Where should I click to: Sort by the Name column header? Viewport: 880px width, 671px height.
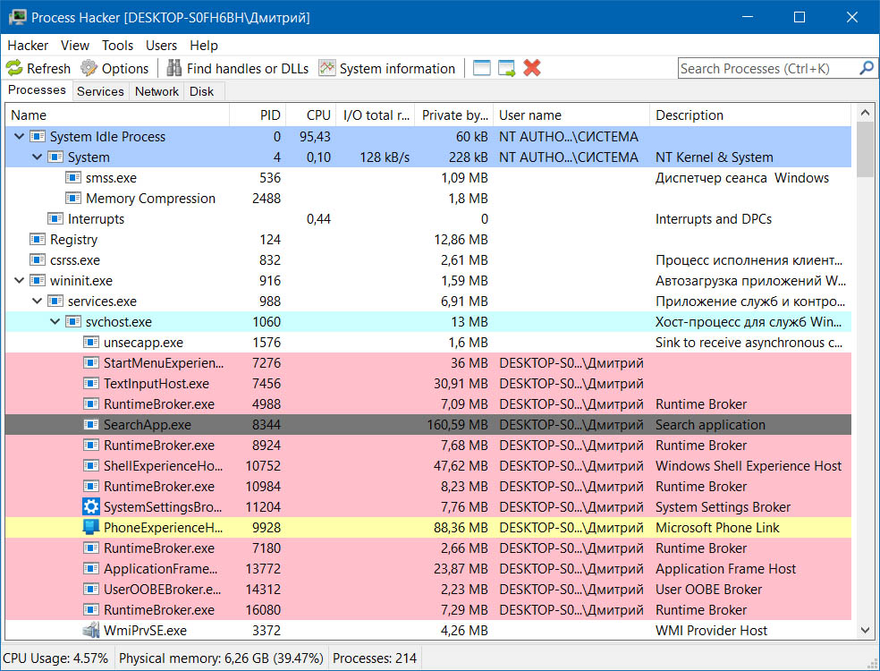[x=117, y=115]
